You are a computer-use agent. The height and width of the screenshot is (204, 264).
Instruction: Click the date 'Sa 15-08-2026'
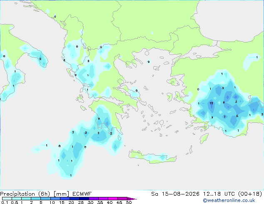[x=175, y=194]
